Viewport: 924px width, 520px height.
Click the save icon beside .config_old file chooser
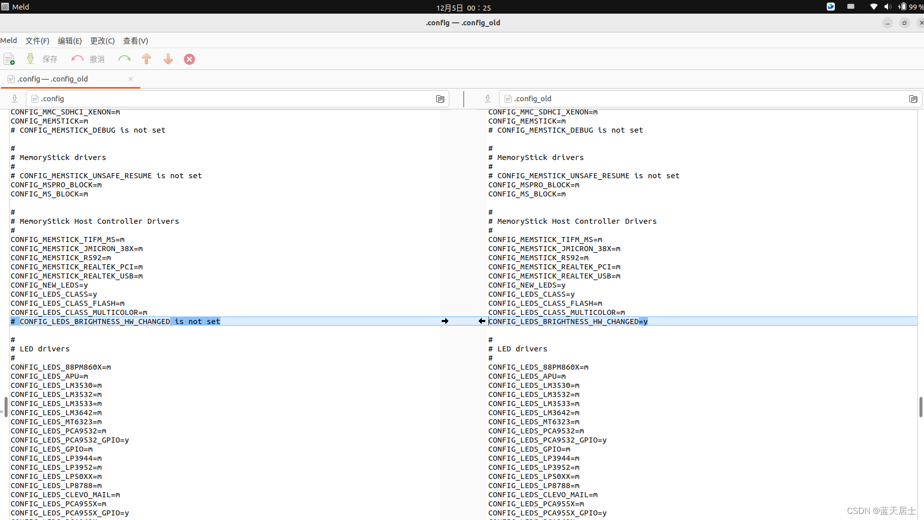tap(488, 99)
